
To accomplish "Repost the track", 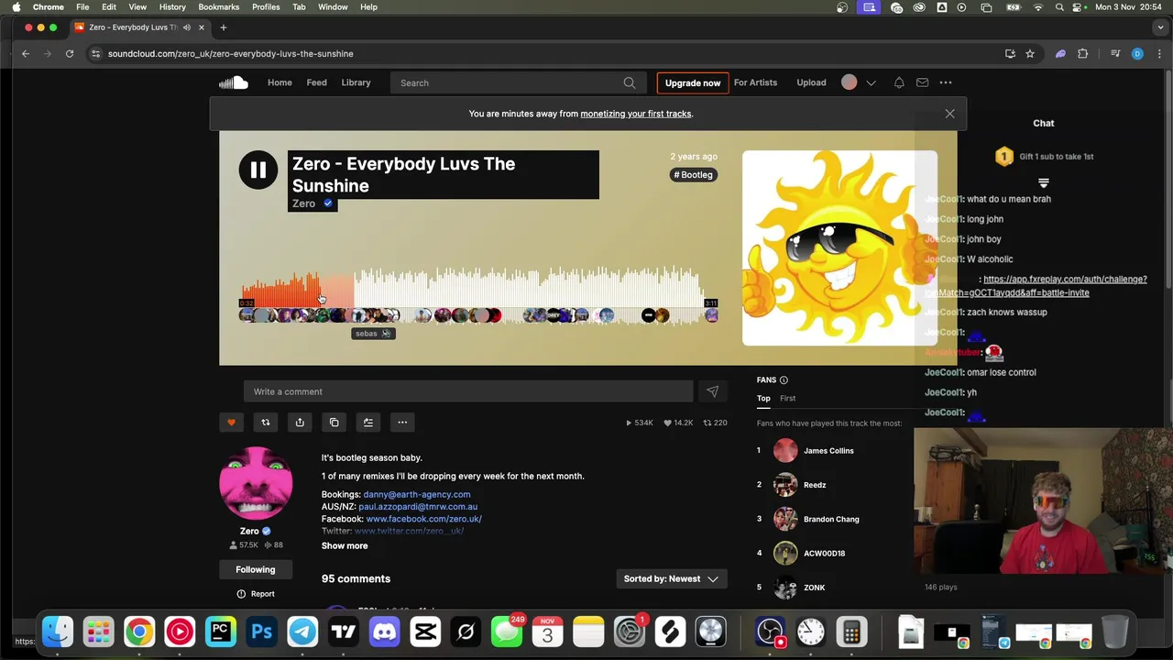I will pos(266,423).
